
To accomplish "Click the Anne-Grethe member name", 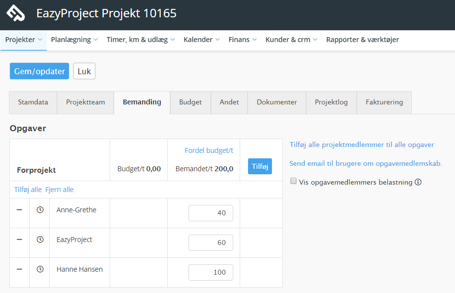I will pos(76,210).
